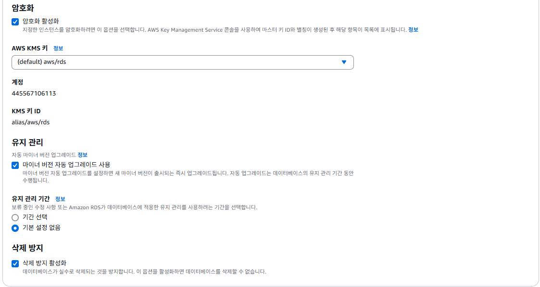This screenshot has height=287, width=540.
Task: Click the 유지 관리 기간 label
Action: [x=31, y=199]
